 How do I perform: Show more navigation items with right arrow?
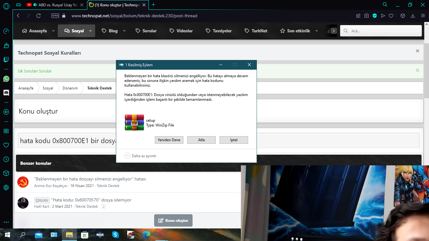pos(334,31)
